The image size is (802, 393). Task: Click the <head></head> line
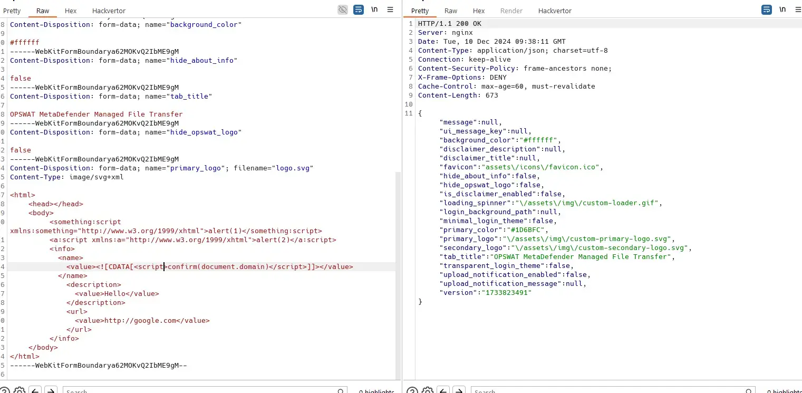pyautogui.click(x=56, y=204)
